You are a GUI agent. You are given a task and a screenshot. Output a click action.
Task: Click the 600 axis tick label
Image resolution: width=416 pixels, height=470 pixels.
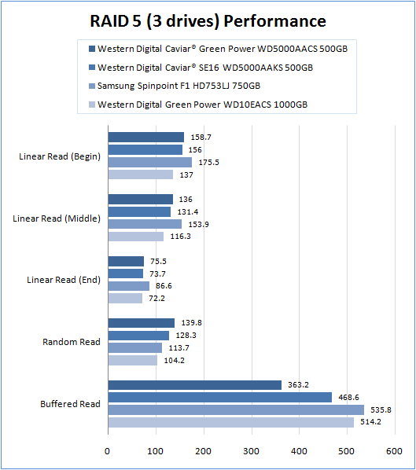[x=394, y=451]
